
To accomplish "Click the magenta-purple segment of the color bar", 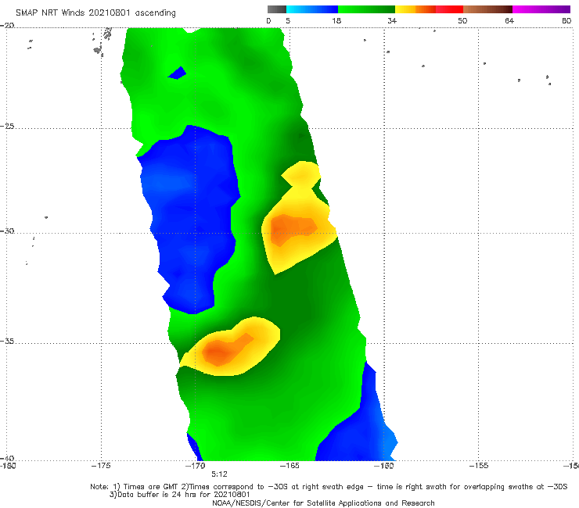I will [x=541, y=9].
